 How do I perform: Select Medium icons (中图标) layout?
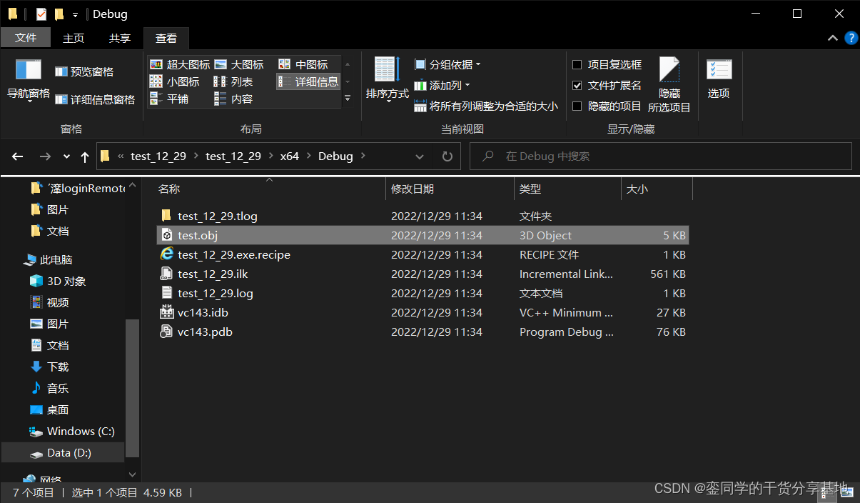point(303,64)
